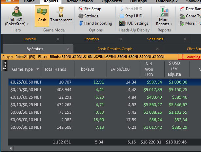The height and width of the screenshot is (152, 201).
Task: Open the Game Type filter
Action: (x=191, y=16)
